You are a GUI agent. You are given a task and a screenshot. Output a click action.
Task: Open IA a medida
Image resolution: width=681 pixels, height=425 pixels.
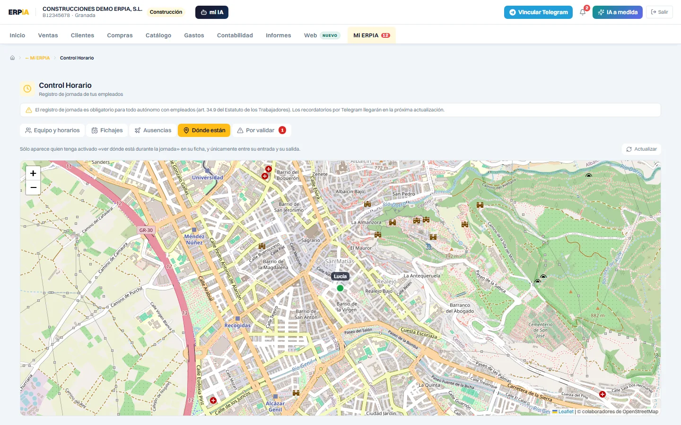pos(617,12)
